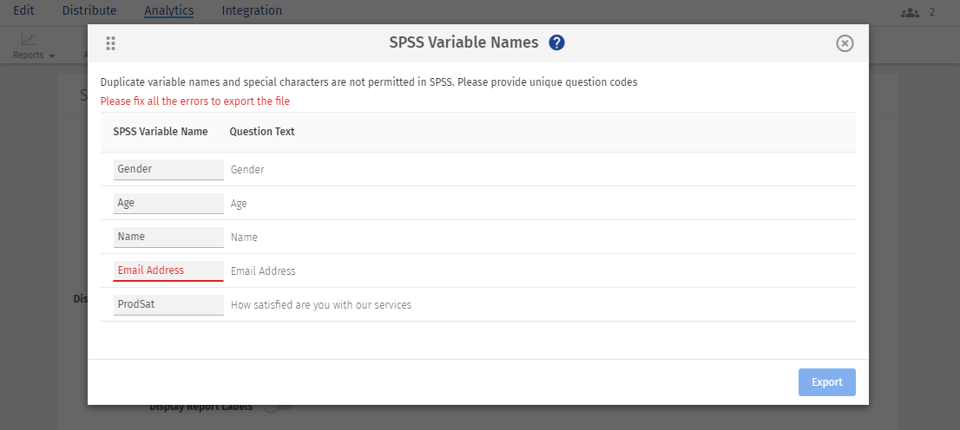The width and height of the screenshot is (960, 430).
Task: Click the ProdSat variable name field
Action: coord(168,304)
